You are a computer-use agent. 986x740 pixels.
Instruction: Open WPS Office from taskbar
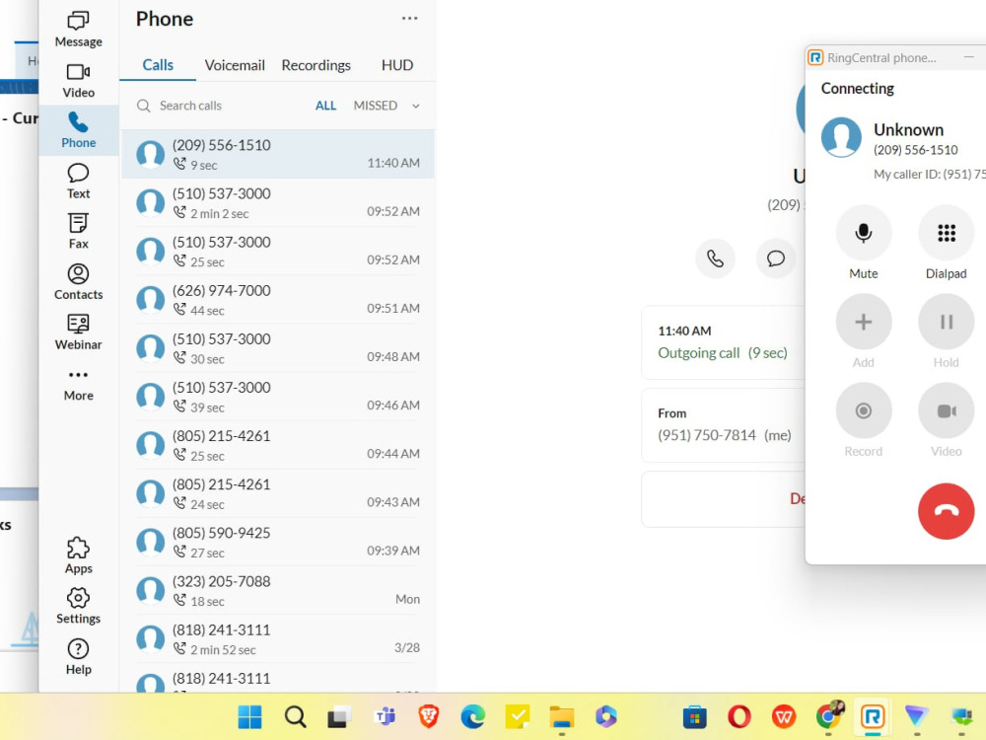click(784, 716)
